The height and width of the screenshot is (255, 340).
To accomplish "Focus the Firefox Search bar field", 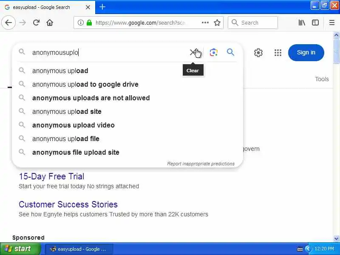I will coord(252,23).
